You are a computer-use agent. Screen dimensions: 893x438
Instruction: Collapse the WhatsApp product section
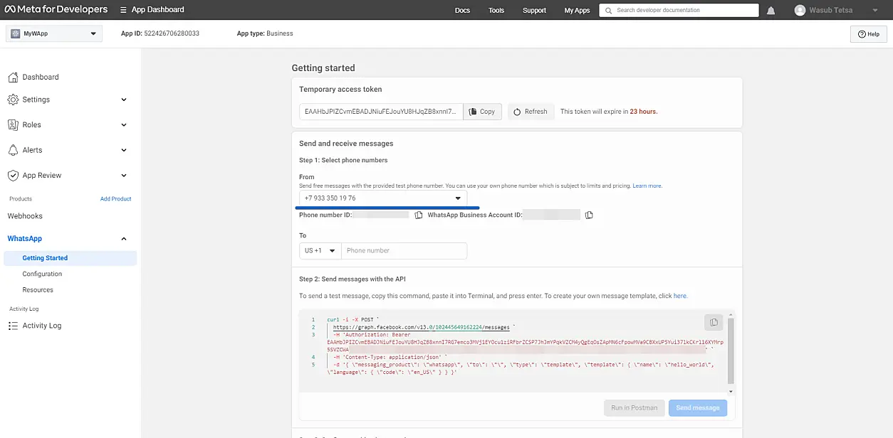click(x=123, y=239)
